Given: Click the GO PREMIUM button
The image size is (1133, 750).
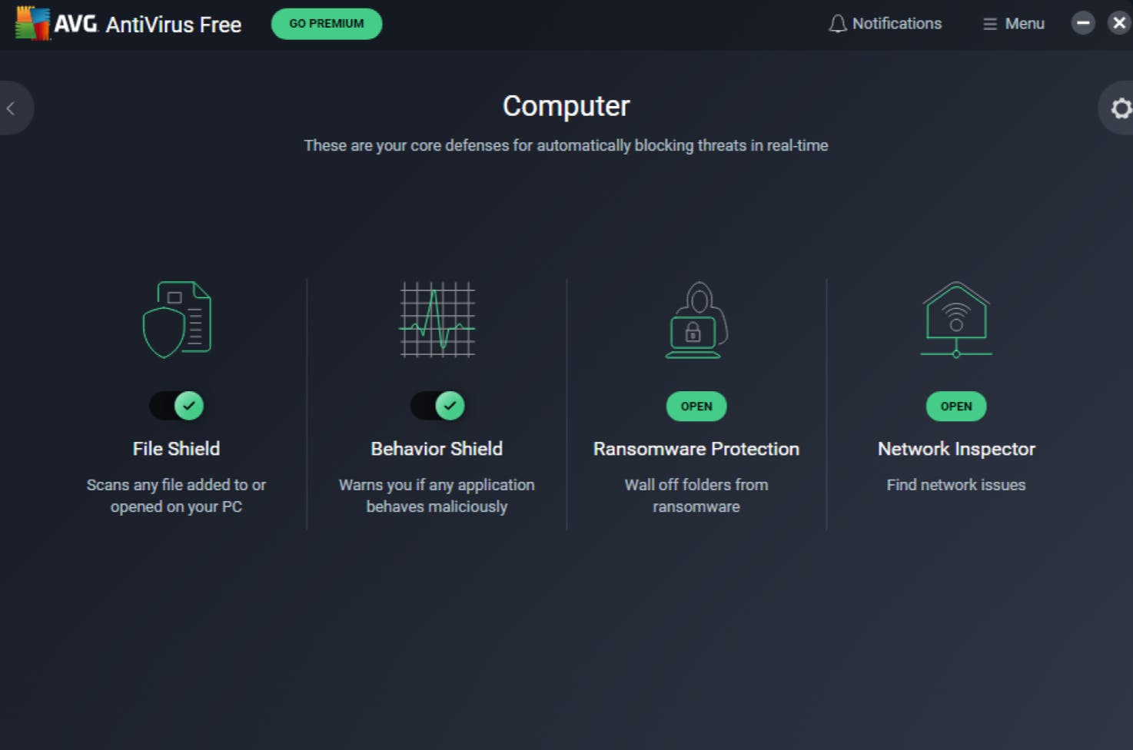Looking at the screenshot, I should click(327, 24).
